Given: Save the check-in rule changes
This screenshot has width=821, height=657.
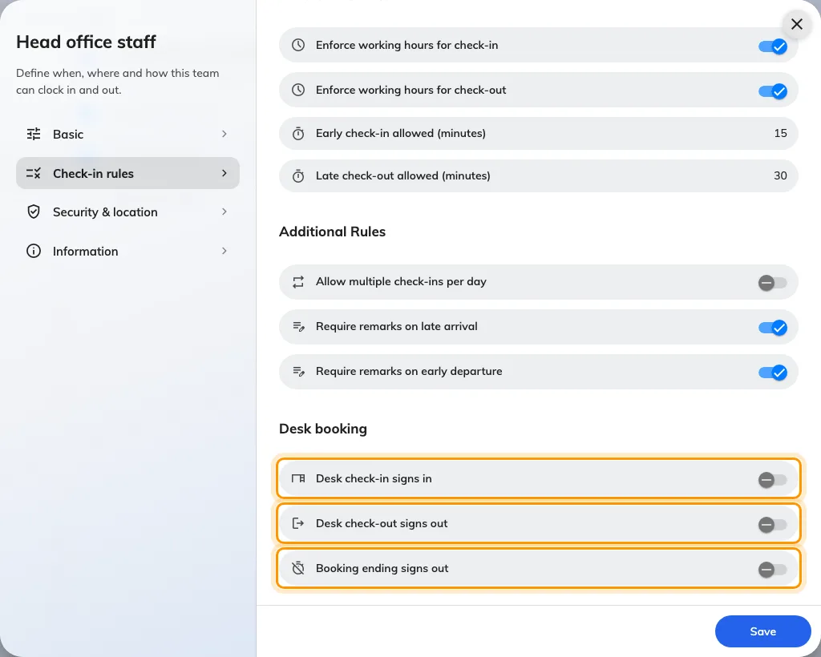Looking at the screenshot, I should (x=763, y=631).
